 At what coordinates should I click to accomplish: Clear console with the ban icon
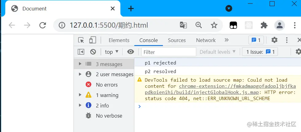click(x=93, y=52)
